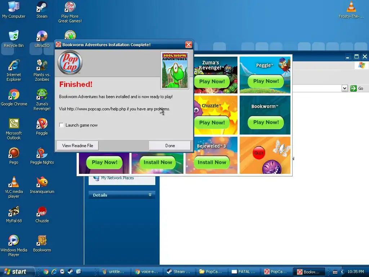The width and height of the screenshot is (369, 277).
Task: Launch UltraISO from the desktop
Action: coord(42,39)
